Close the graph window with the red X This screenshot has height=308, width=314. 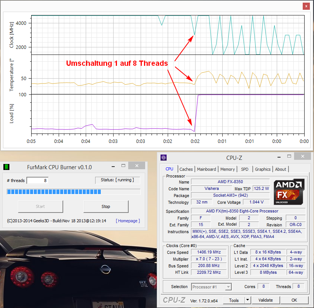(x=306, y=6)
